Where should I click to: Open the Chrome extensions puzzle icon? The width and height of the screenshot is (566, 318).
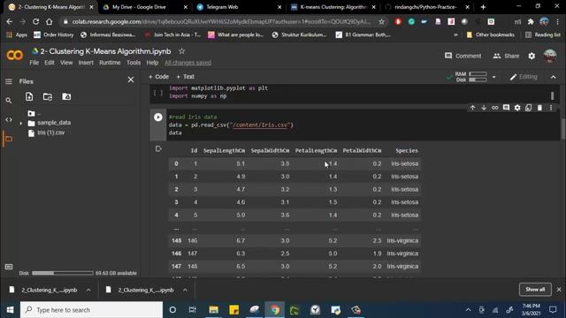click(531, 21)
